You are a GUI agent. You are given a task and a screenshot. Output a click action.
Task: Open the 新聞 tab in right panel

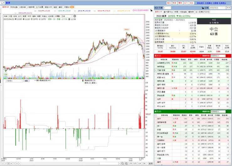click(176, 12)
